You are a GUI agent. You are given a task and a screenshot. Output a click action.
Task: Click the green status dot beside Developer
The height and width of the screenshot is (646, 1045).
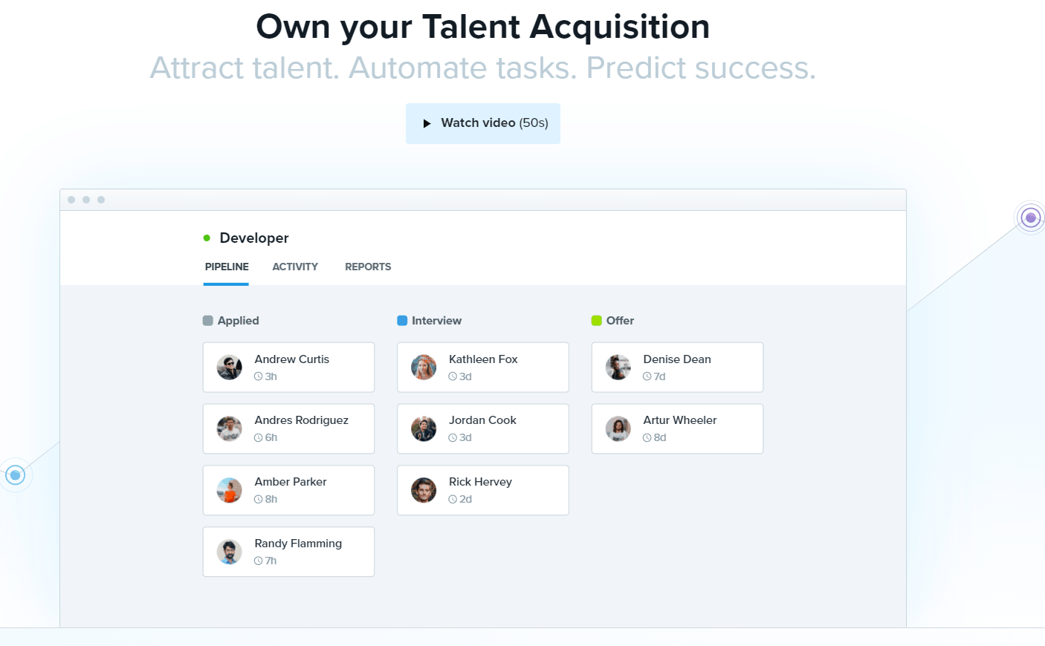[207, 238]
